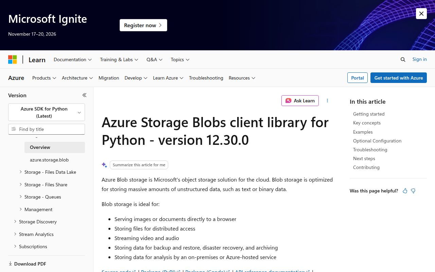The height and width of the screenshot is (272, 435).
Task: Open the Q&A dropdown menu
Action: [155, 60]
